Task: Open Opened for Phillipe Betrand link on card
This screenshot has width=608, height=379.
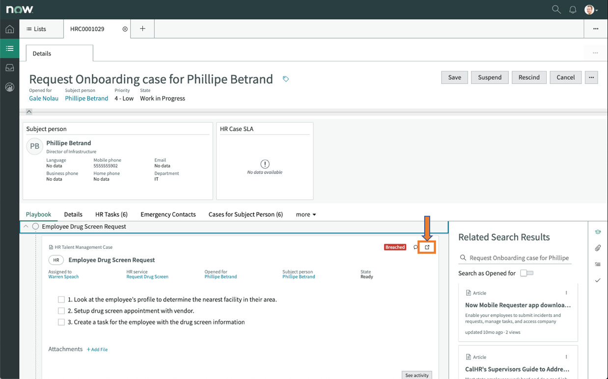Action: (x=221, y=277)
